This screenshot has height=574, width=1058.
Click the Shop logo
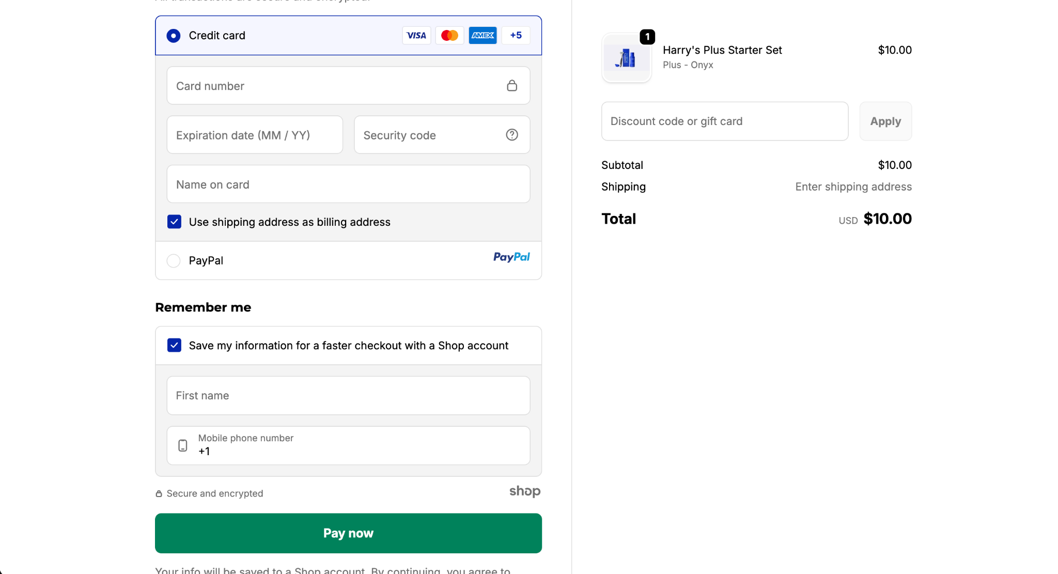[x=524, y=491]
